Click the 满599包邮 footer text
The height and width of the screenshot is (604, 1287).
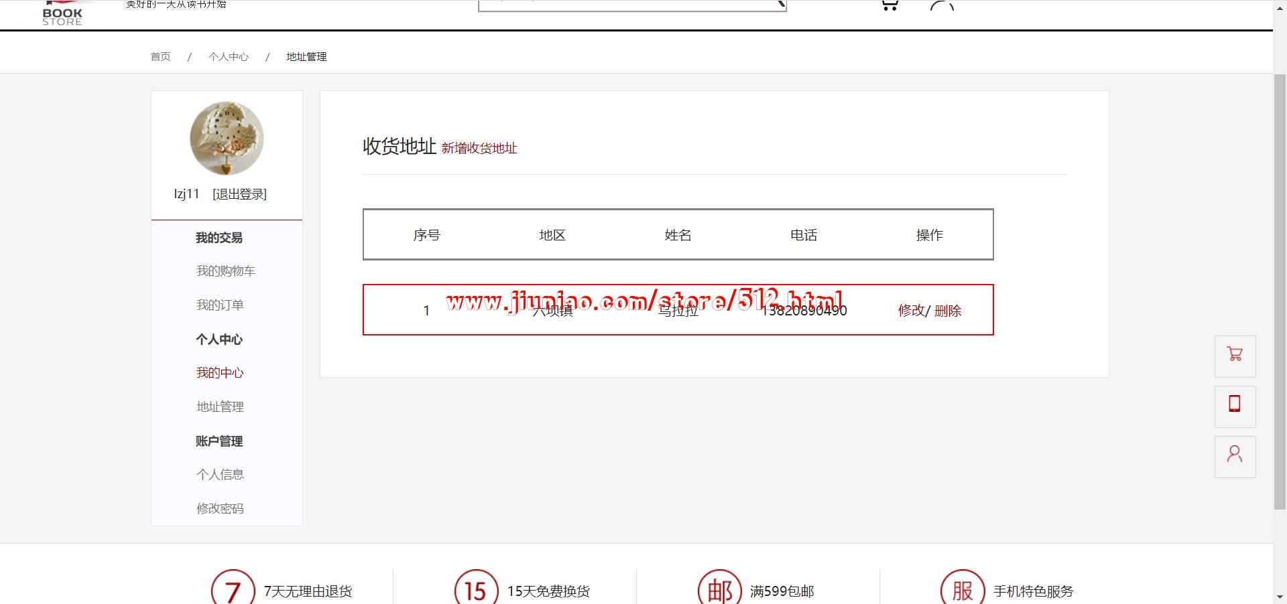click(x=782, y=591)
